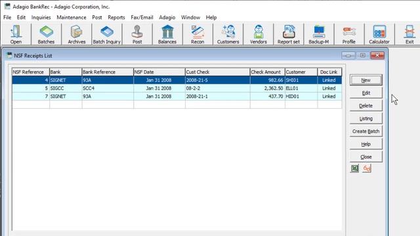Sort by the Check Amount column header
The image size is (420, 236).
coord(268,72)
